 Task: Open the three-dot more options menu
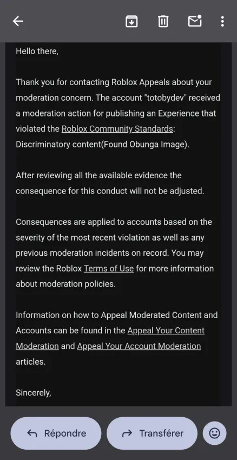pyautogui.click(x=222, y=21)
